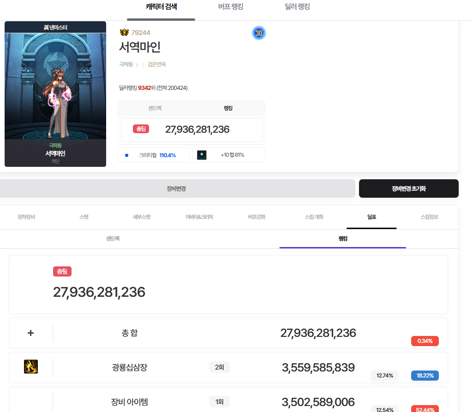473x412 pixels.
Task: Switch to the 장착장비 tab
Action: point(26,217)
